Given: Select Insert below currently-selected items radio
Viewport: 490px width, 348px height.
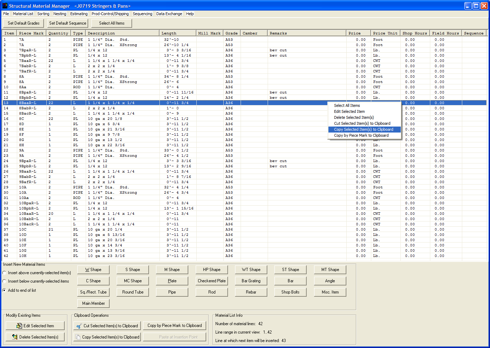Looking at the screenshot, I should point(4,281).
